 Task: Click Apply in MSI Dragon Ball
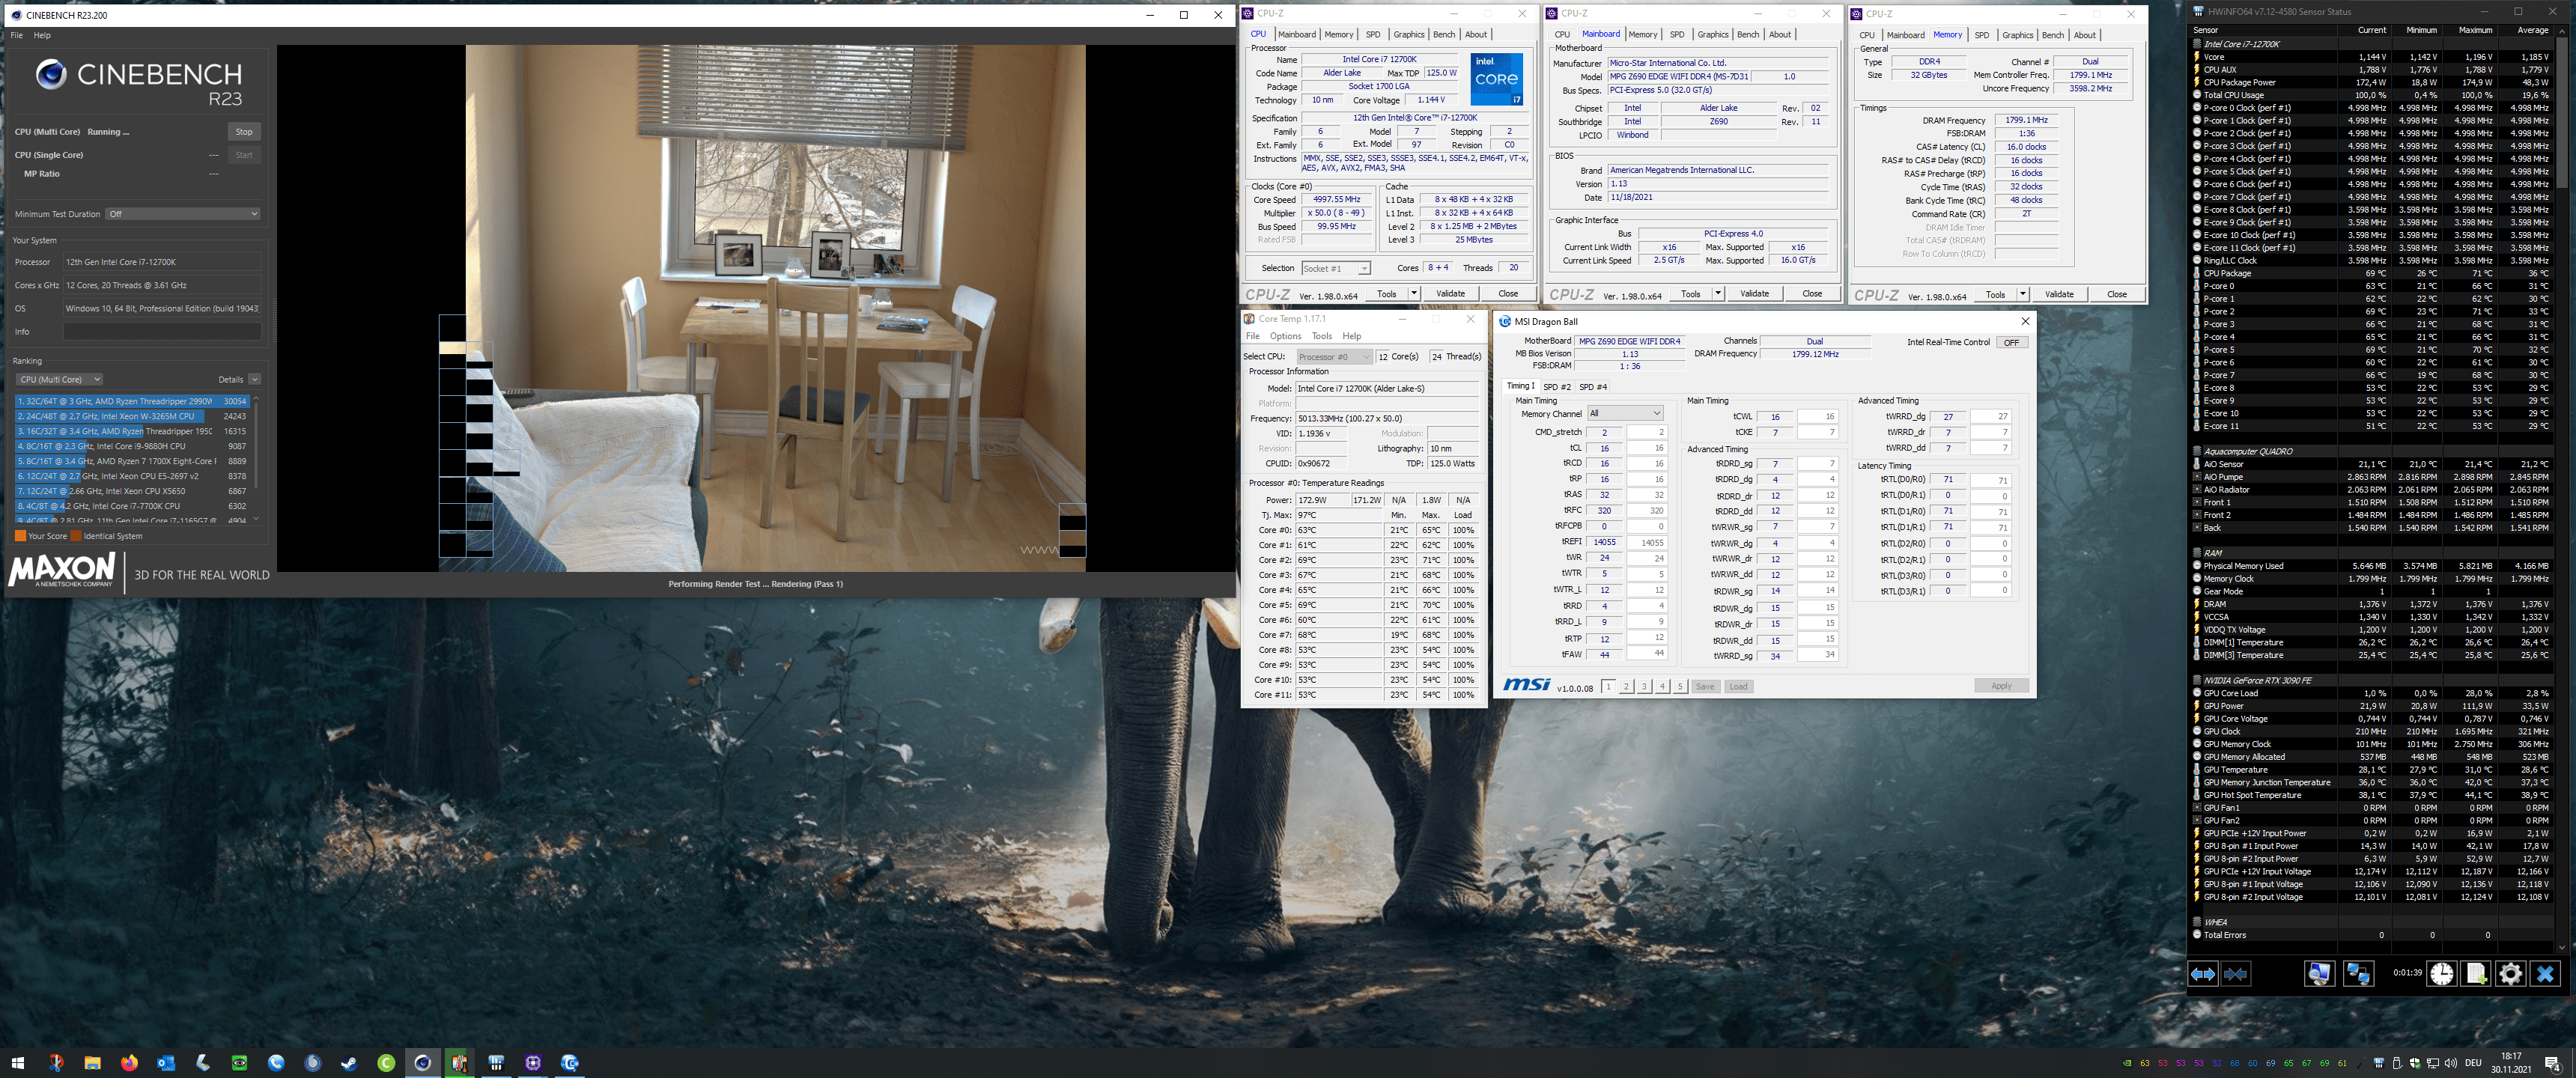click(x=2001, y=686)
